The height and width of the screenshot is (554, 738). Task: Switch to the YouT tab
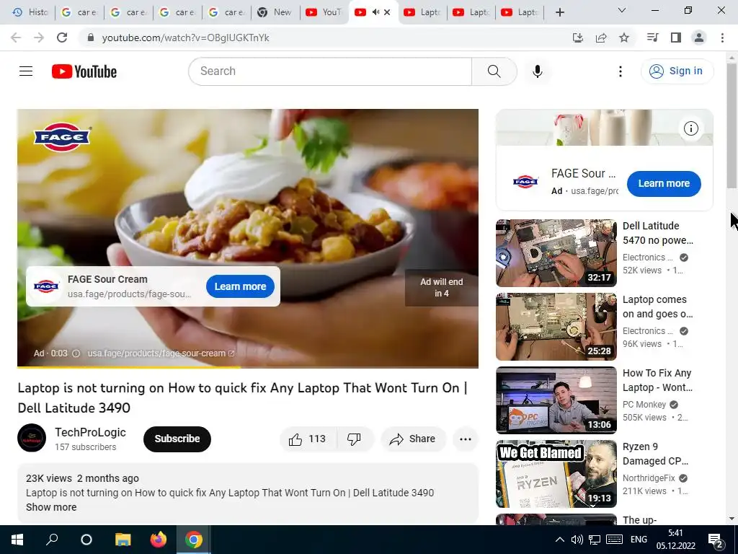tap(325, 12)
